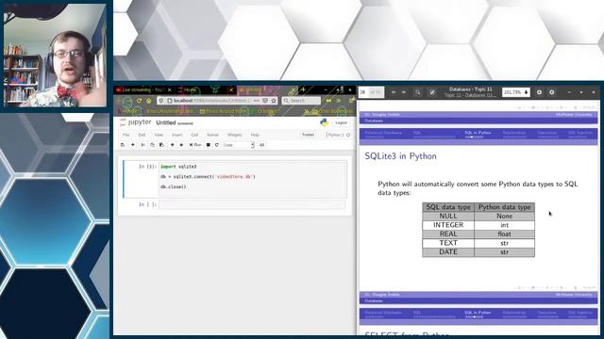The image size is (604, 339).
Task: Copy the selected cells in the Jupyter toolbar
Action: (x=152, y=145)
